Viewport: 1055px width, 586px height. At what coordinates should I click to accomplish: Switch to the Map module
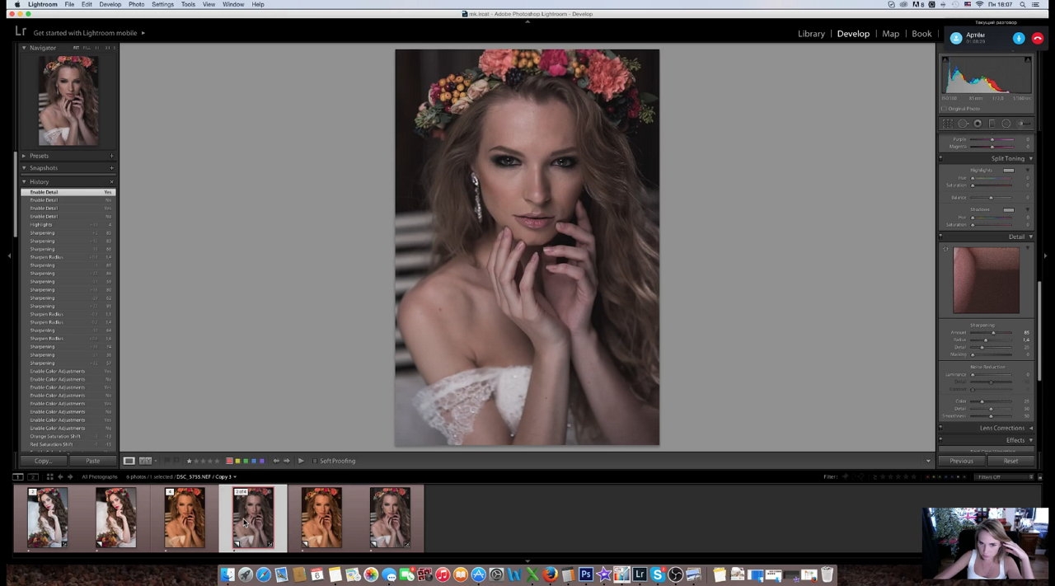[890, 34]
